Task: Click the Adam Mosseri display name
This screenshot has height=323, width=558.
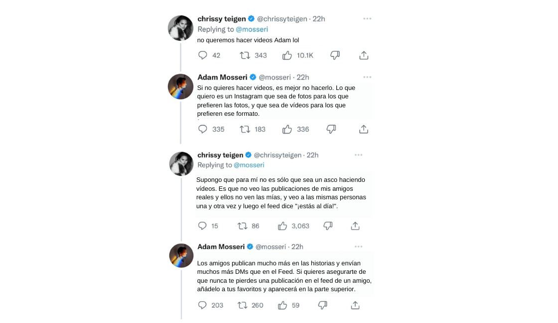Action: coord(221,77)
